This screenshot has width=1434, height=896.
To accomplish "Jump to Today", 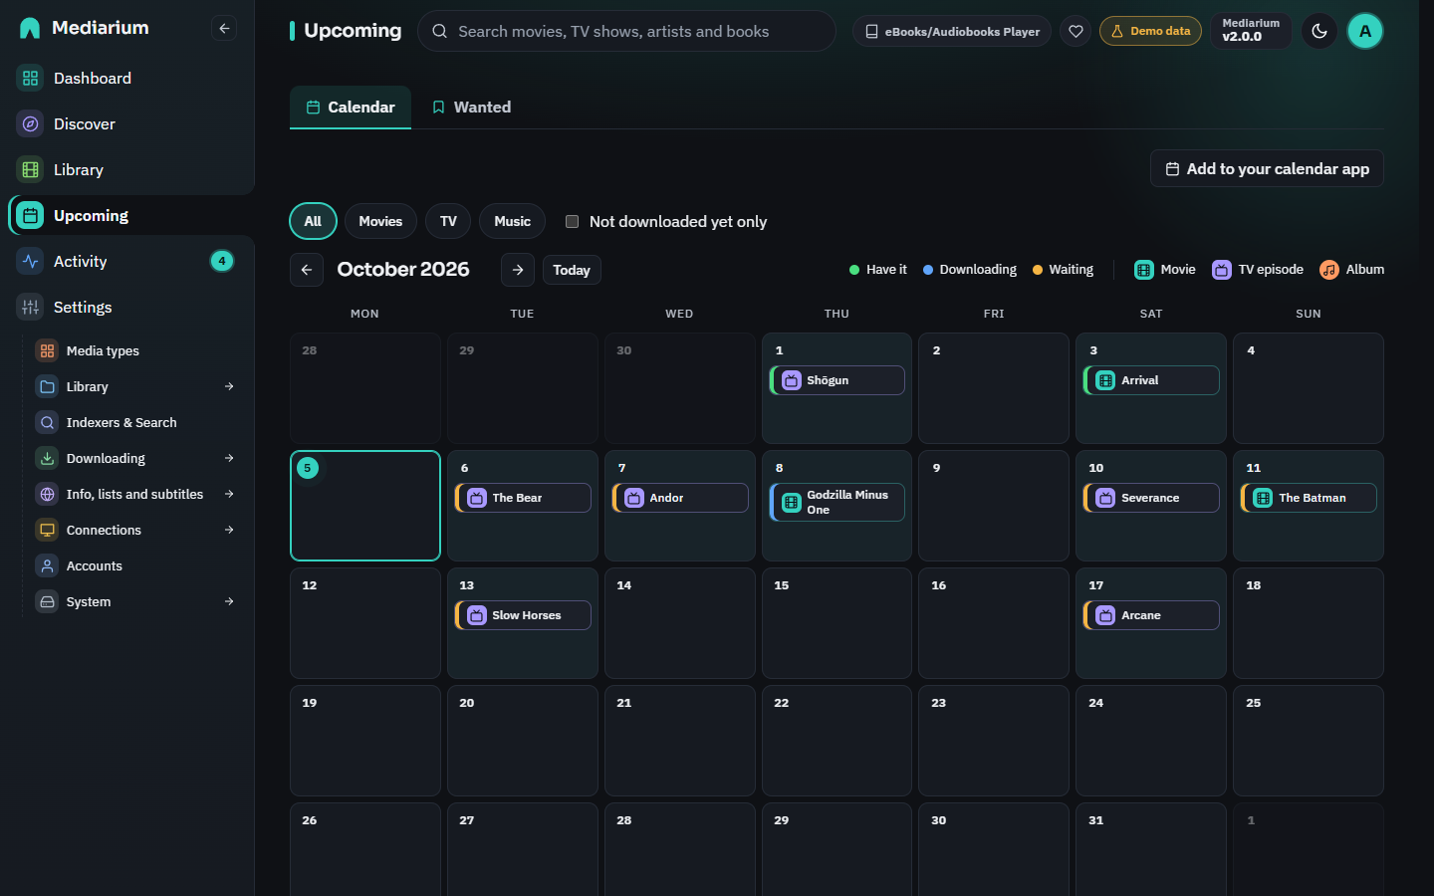I will tap(572, 270).
